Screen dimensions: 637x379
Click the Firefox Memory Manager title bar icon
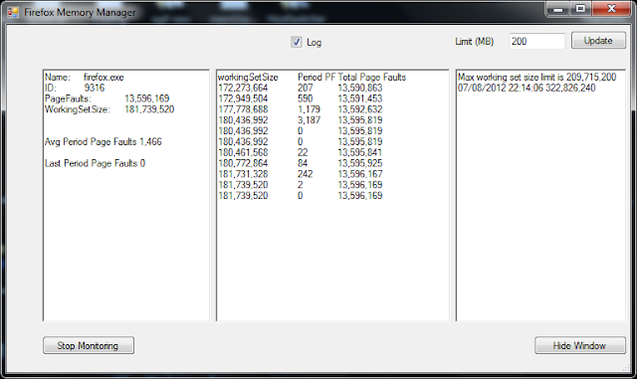click(x=13, y=13)
